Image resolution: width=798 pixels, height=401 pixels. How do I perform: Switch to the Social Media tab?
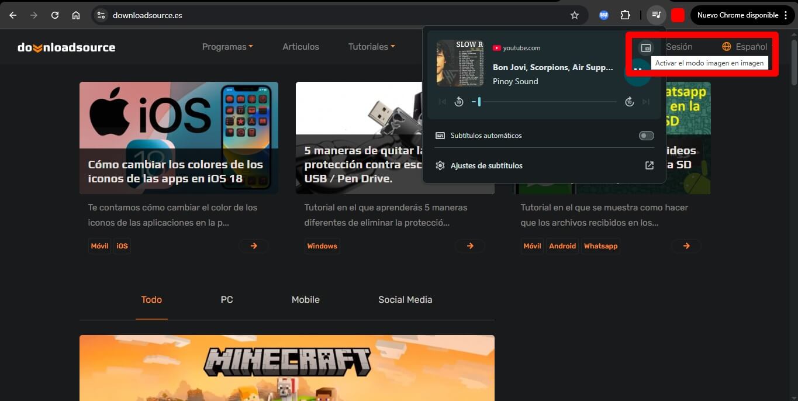point(405,300)
